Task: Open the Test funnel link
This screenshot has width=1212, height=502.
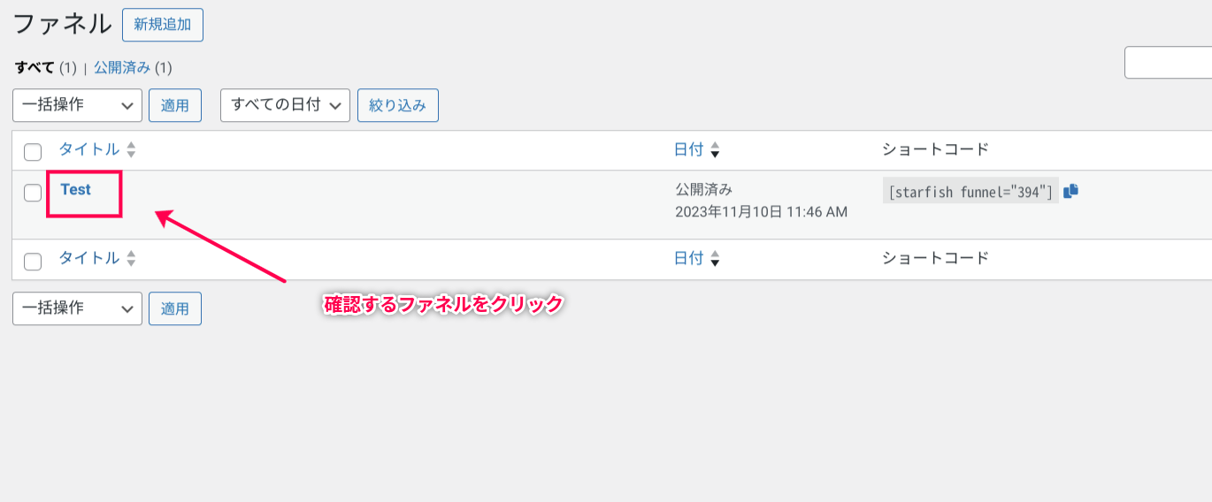Action: [76, 189]
